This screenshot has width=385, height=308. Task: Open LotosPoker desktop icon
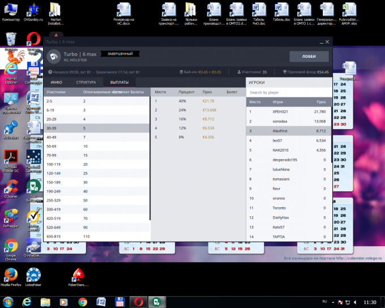pyautogui.click(x=33, y=277)
